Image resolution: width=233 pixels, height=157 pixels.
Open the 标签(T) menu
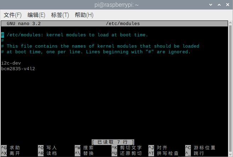(60, 15)
